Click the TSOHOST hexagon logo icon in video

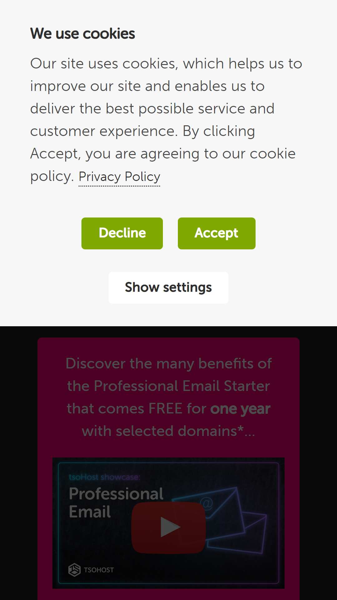[x=74, y=570]
